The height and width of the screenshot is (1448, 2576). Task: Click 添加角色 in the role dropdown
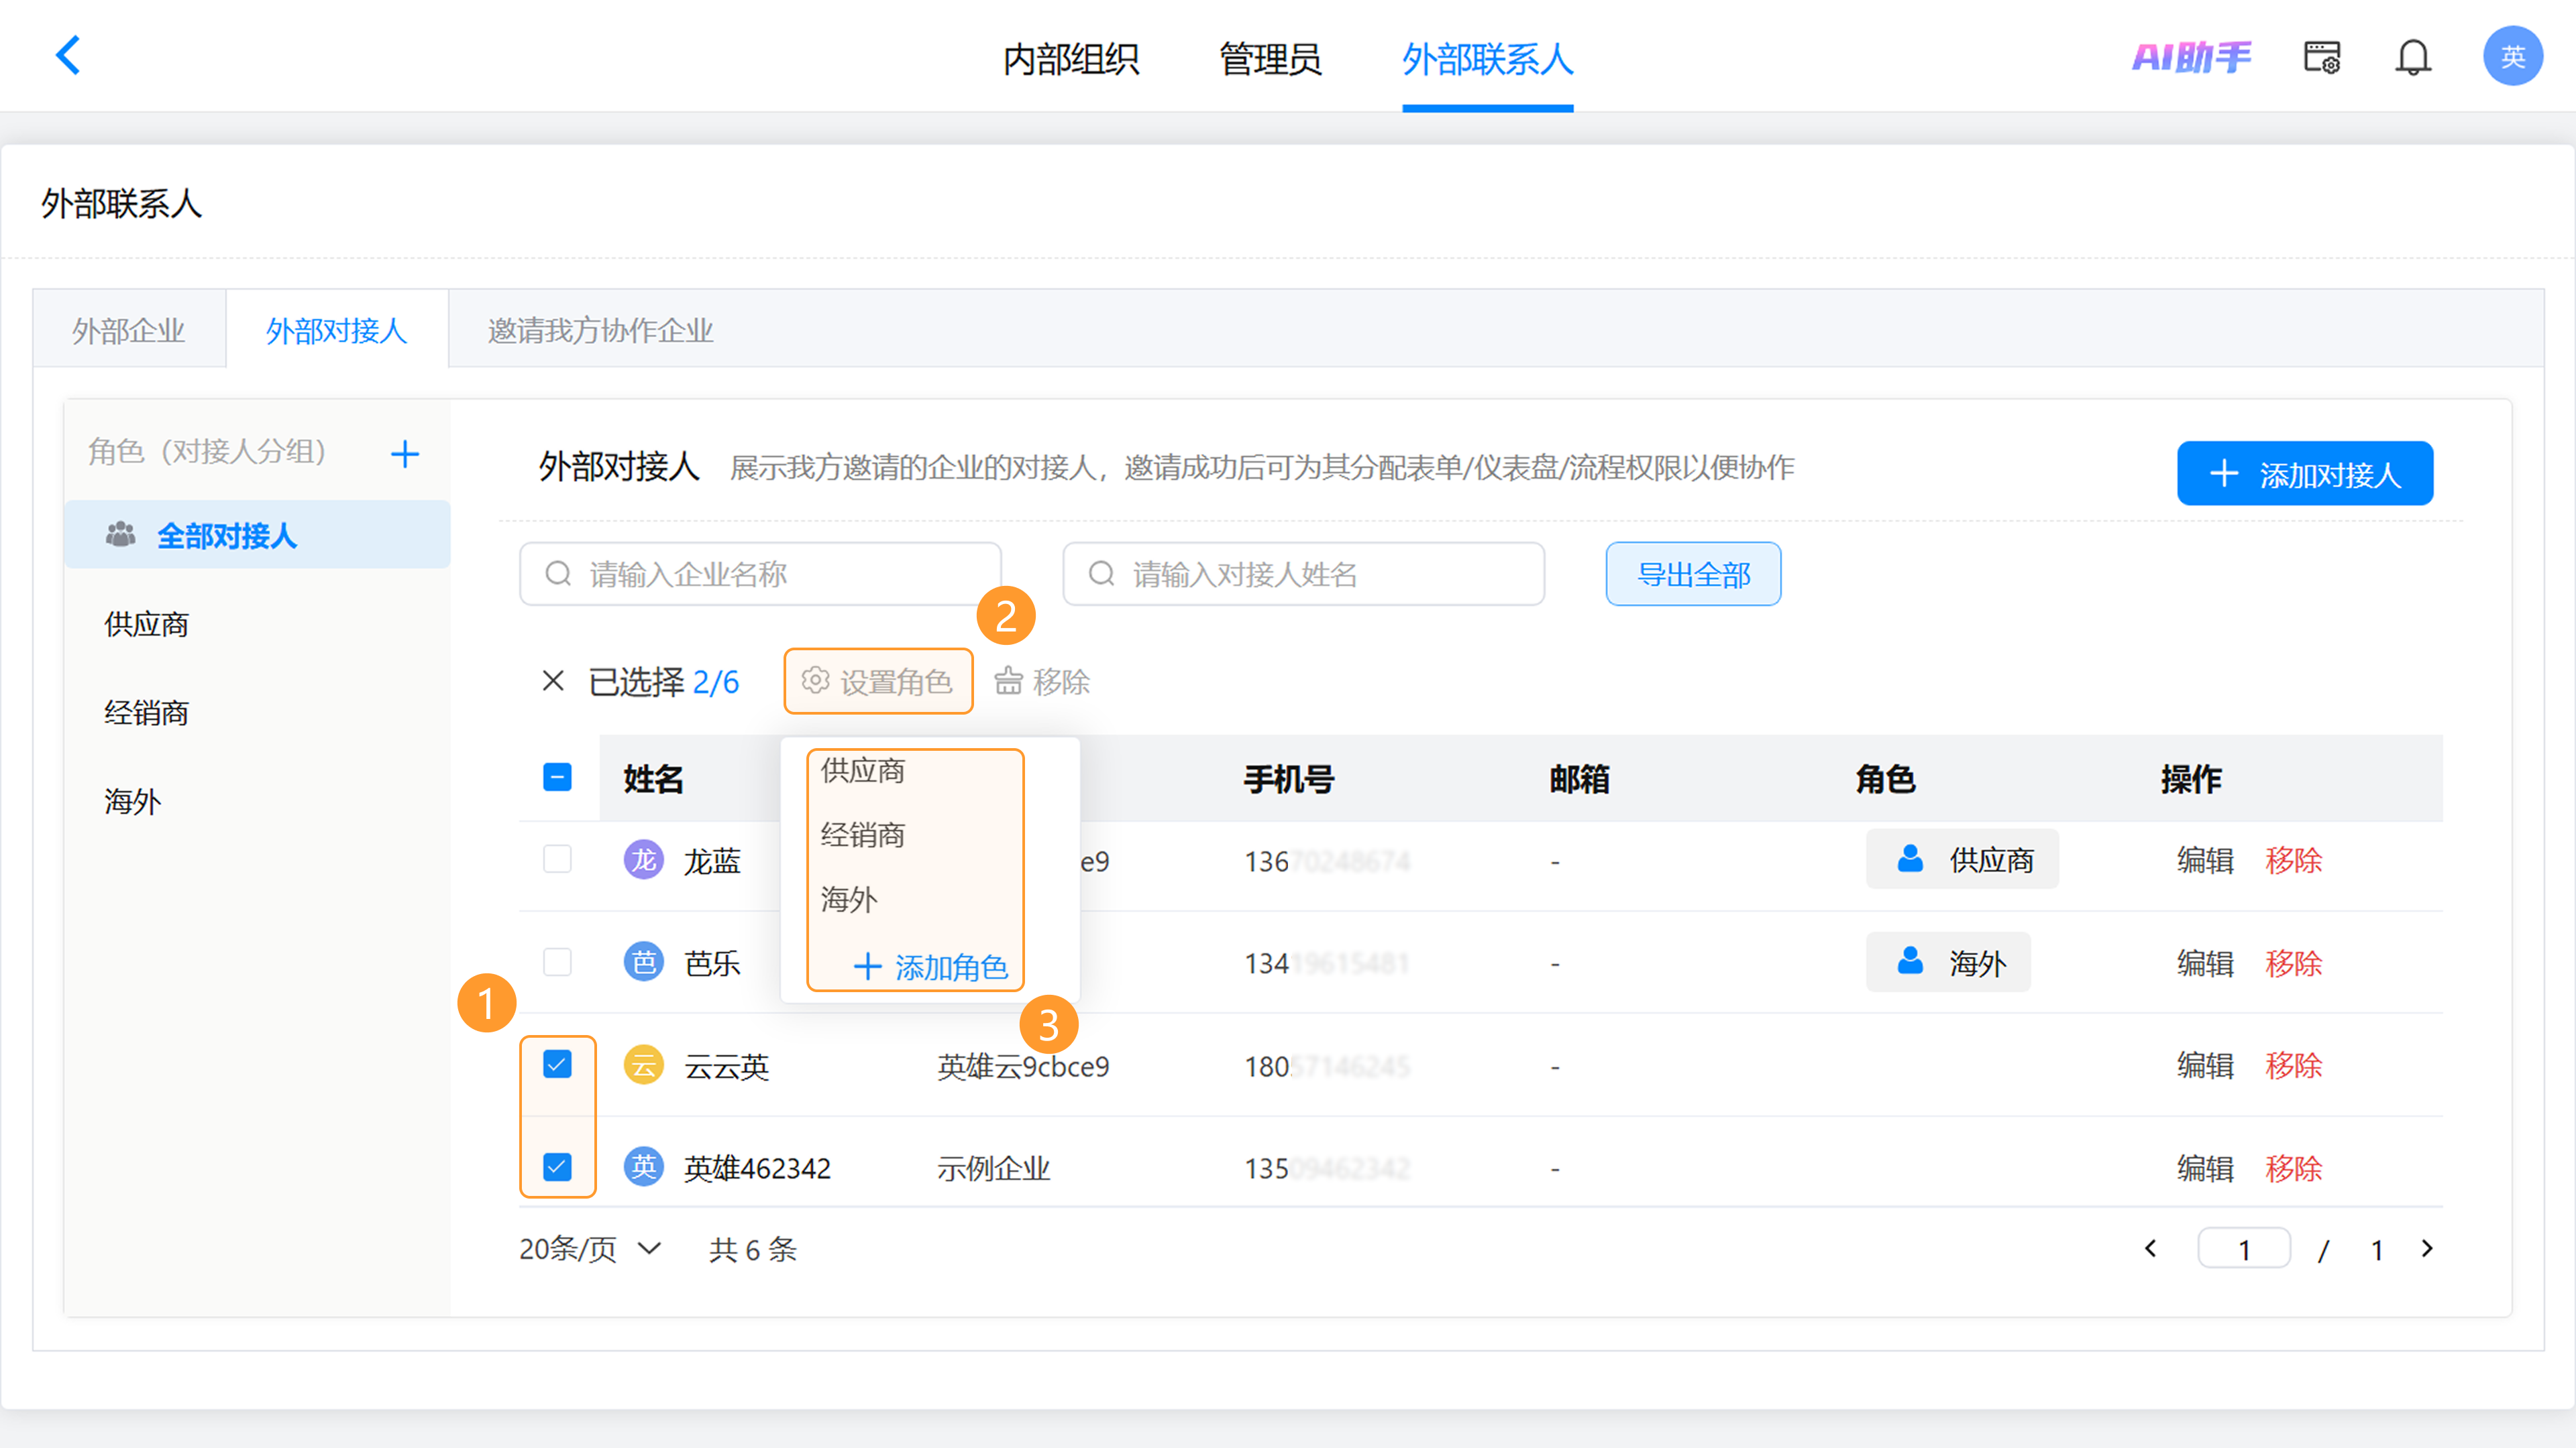click(x=930, y=967)
